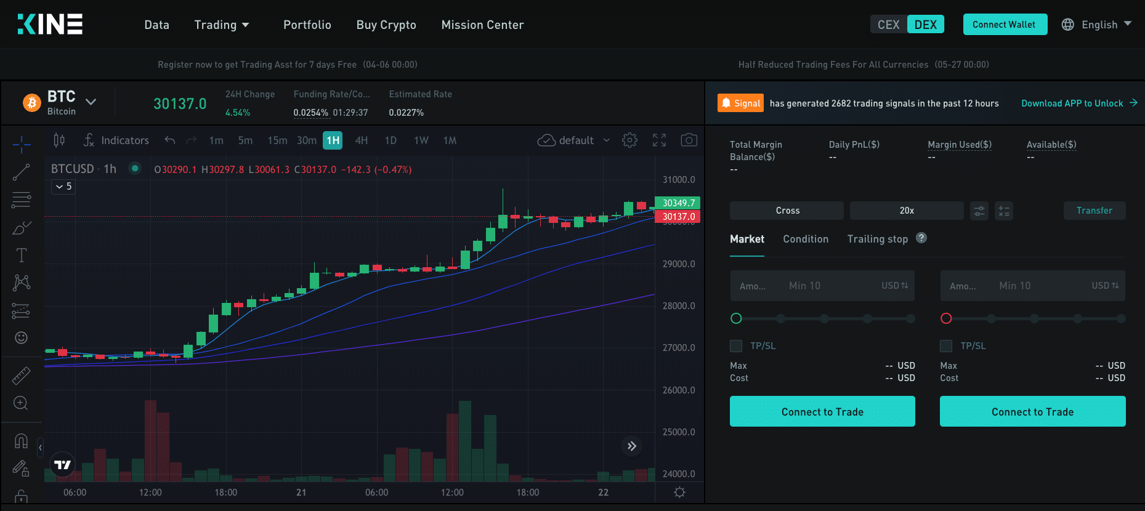Expand the BTC pair selector
The width and height of the screenshot is (1145, 511).
pyautogui.click(x=91, y=102)
